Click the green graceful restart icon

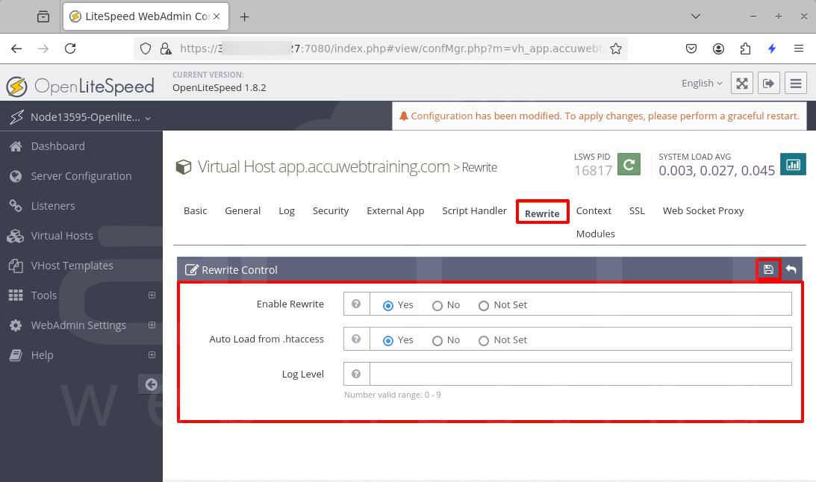click(x=629, y=165)
